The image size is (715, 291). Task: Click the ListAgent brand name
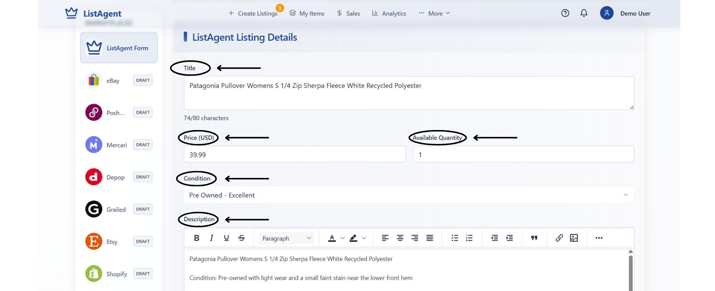102,14
